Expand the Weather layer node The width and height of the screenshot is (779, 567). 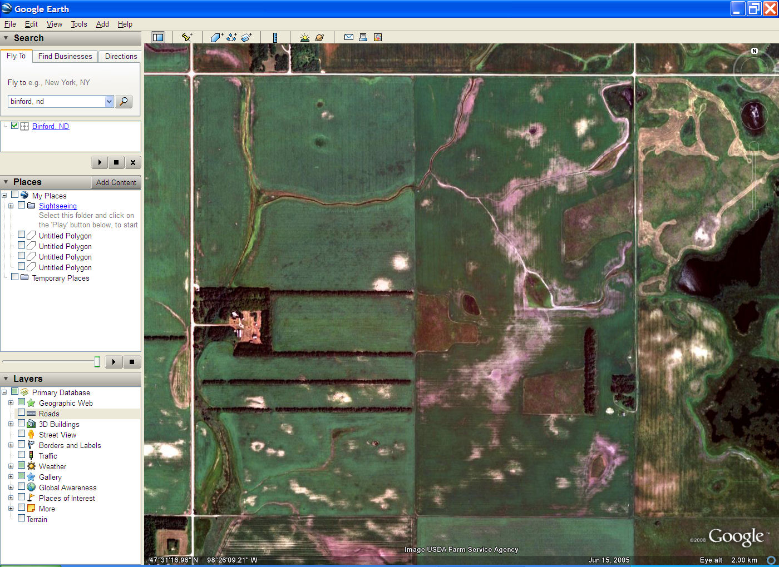click(x=11, y=466)
